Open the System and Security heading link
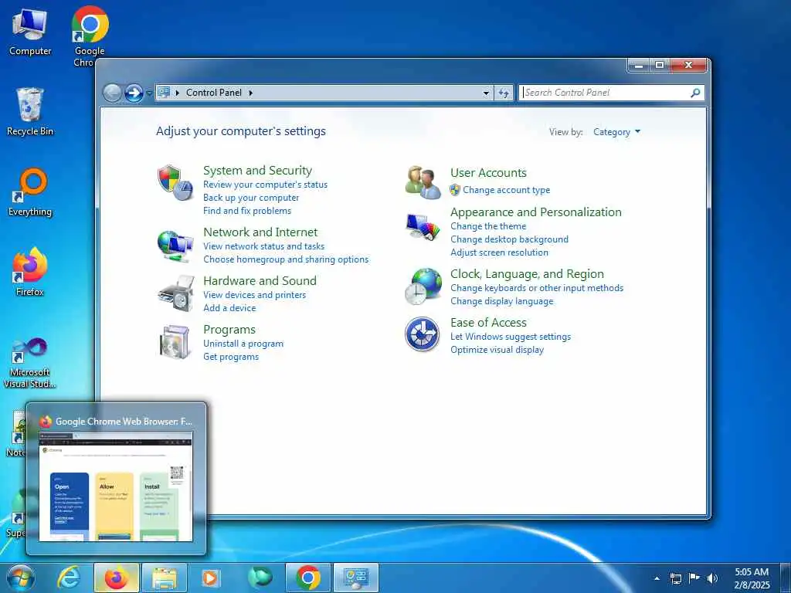Screen dimensions: 791x593 (x=257, y=171)
